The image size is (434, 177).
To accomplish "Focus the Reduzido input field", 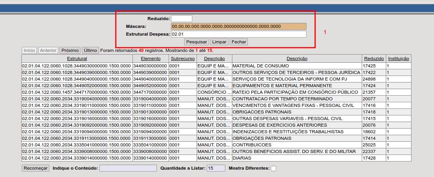I will (x=181, y=19).
